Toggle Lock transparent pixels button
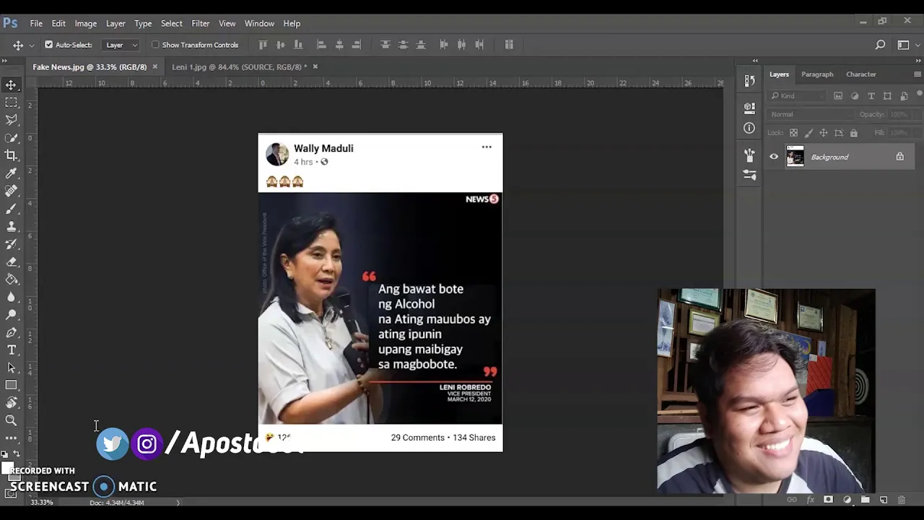Viewport: 924px width, 520px height. point(793,133)
